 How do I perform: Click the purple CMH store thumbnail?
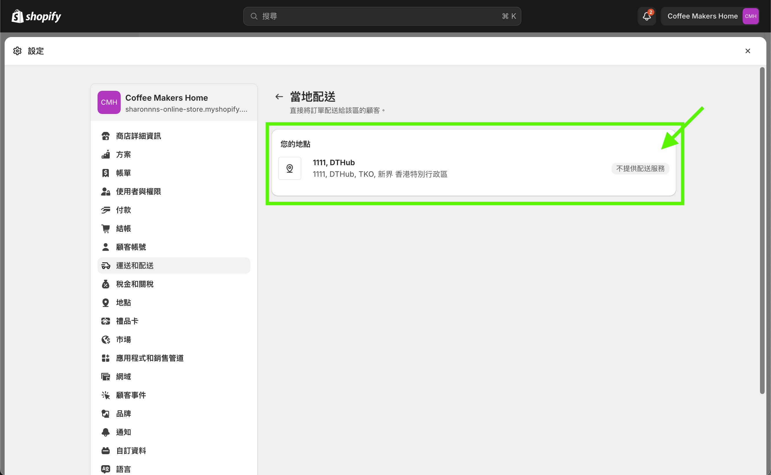tap(109, 102)
